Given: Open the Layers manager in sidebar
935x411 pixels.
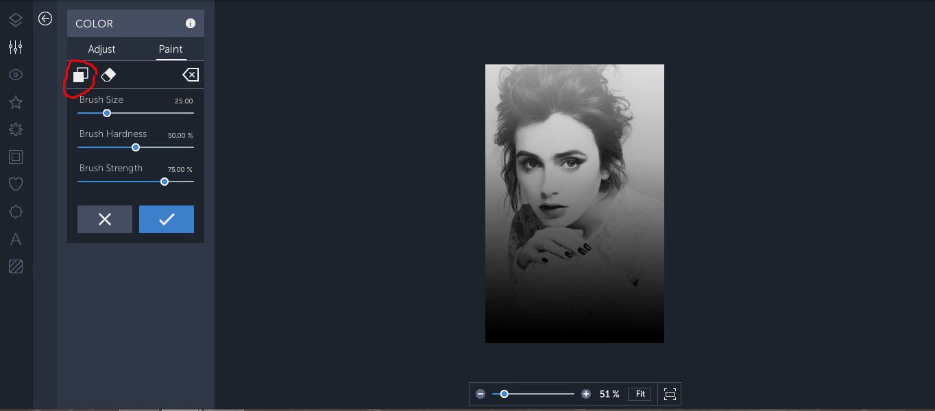Looking at the screenshot, I should tap(15, 20).
